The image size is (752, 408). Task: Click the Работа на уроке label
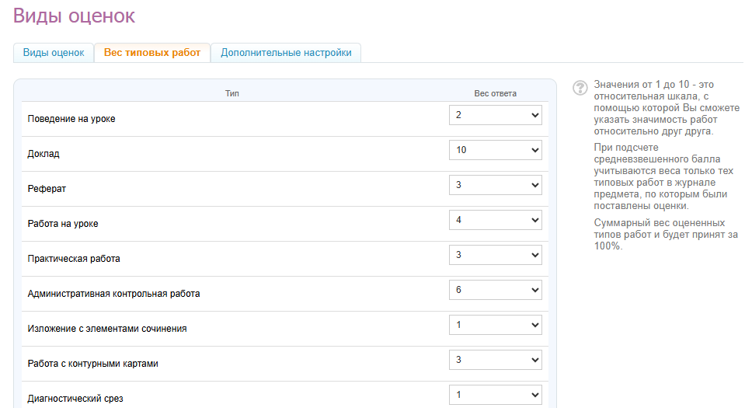[x=63, y=224]
